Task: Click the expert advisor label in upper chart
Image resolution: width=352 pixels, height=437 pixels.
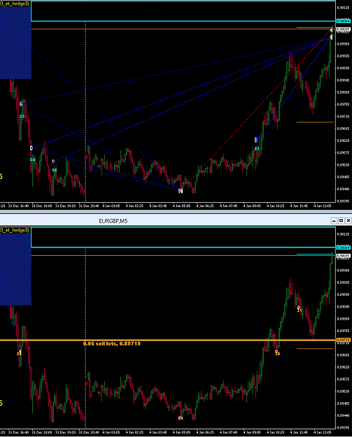Action: (x=15, y=4)
